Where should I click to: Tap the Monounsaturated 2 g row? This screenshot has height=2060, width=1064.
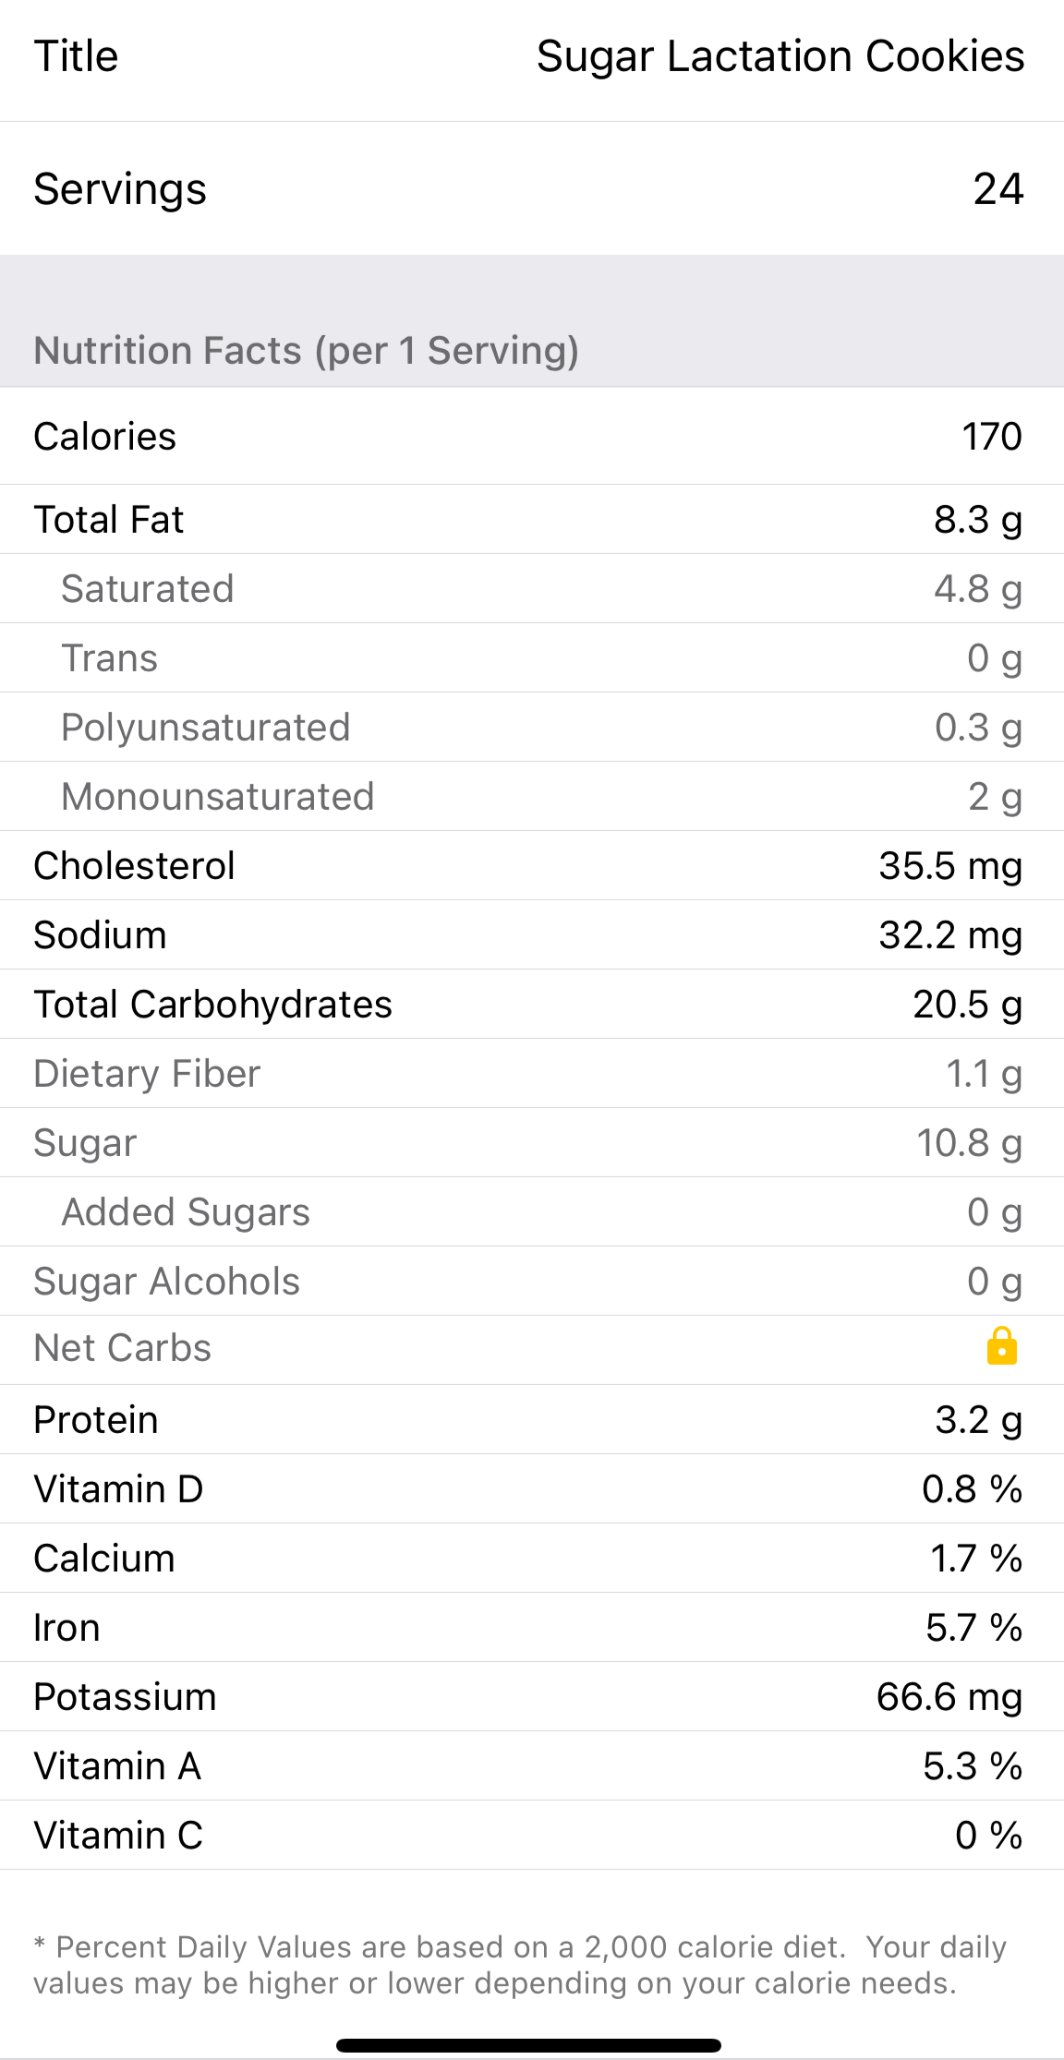(532, 797)
